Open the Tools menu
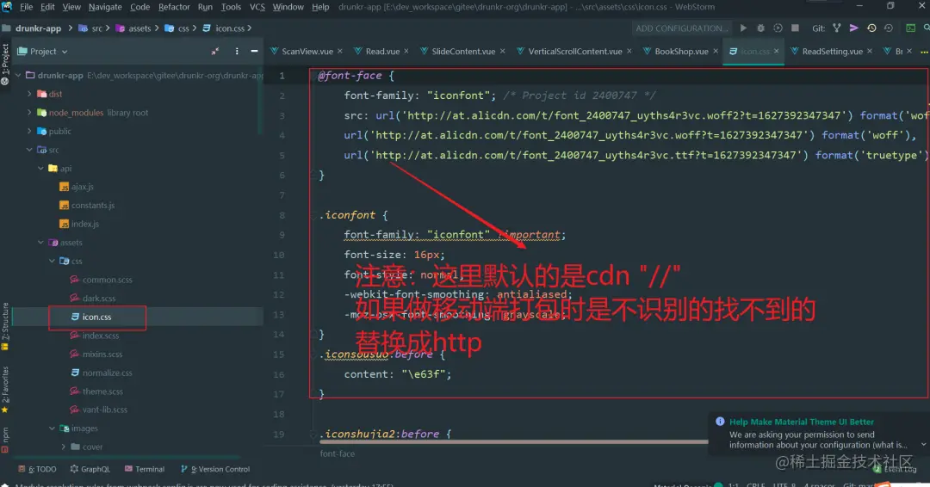Viewport: 930px width, 487px height. [231, 7]
